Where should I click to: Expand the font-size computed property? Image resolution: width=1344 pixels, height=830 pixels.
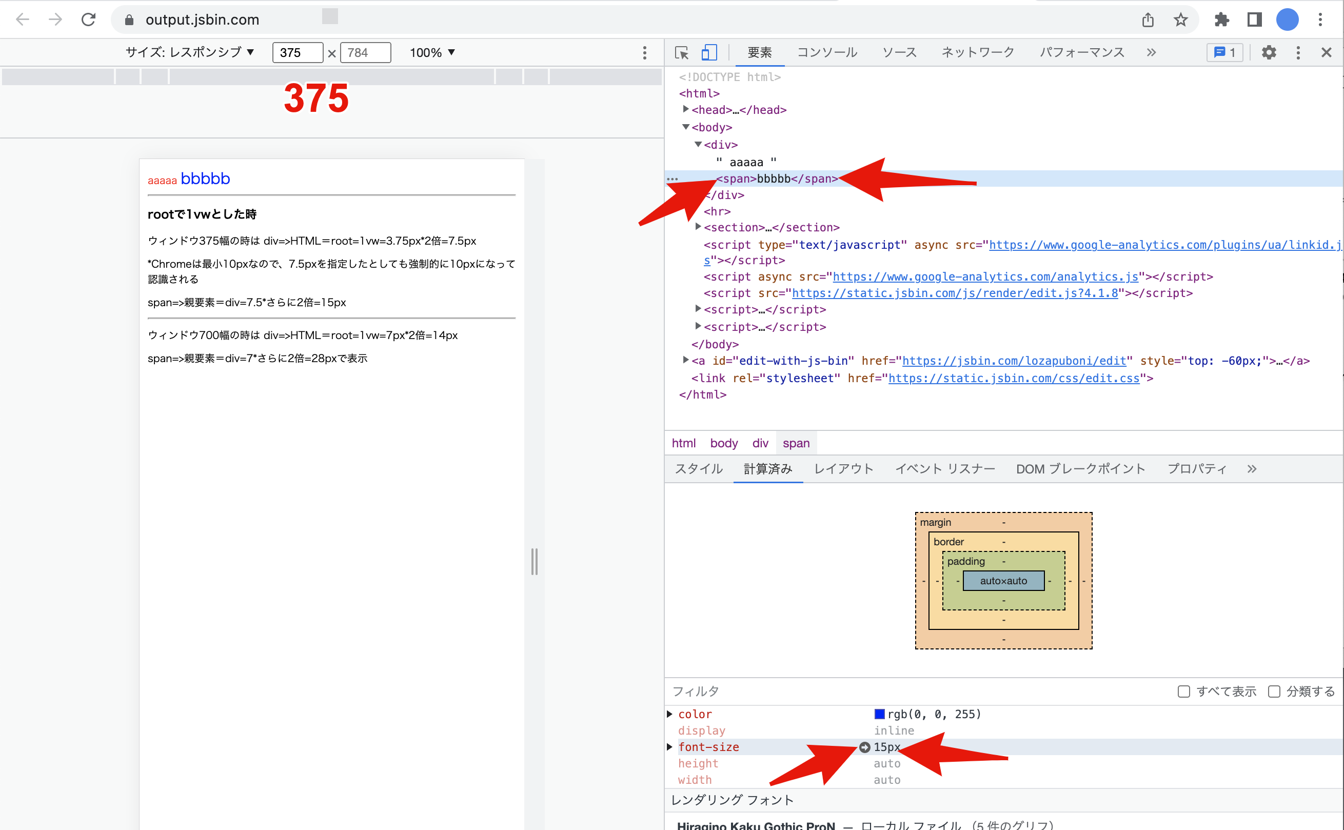point(669,746)
